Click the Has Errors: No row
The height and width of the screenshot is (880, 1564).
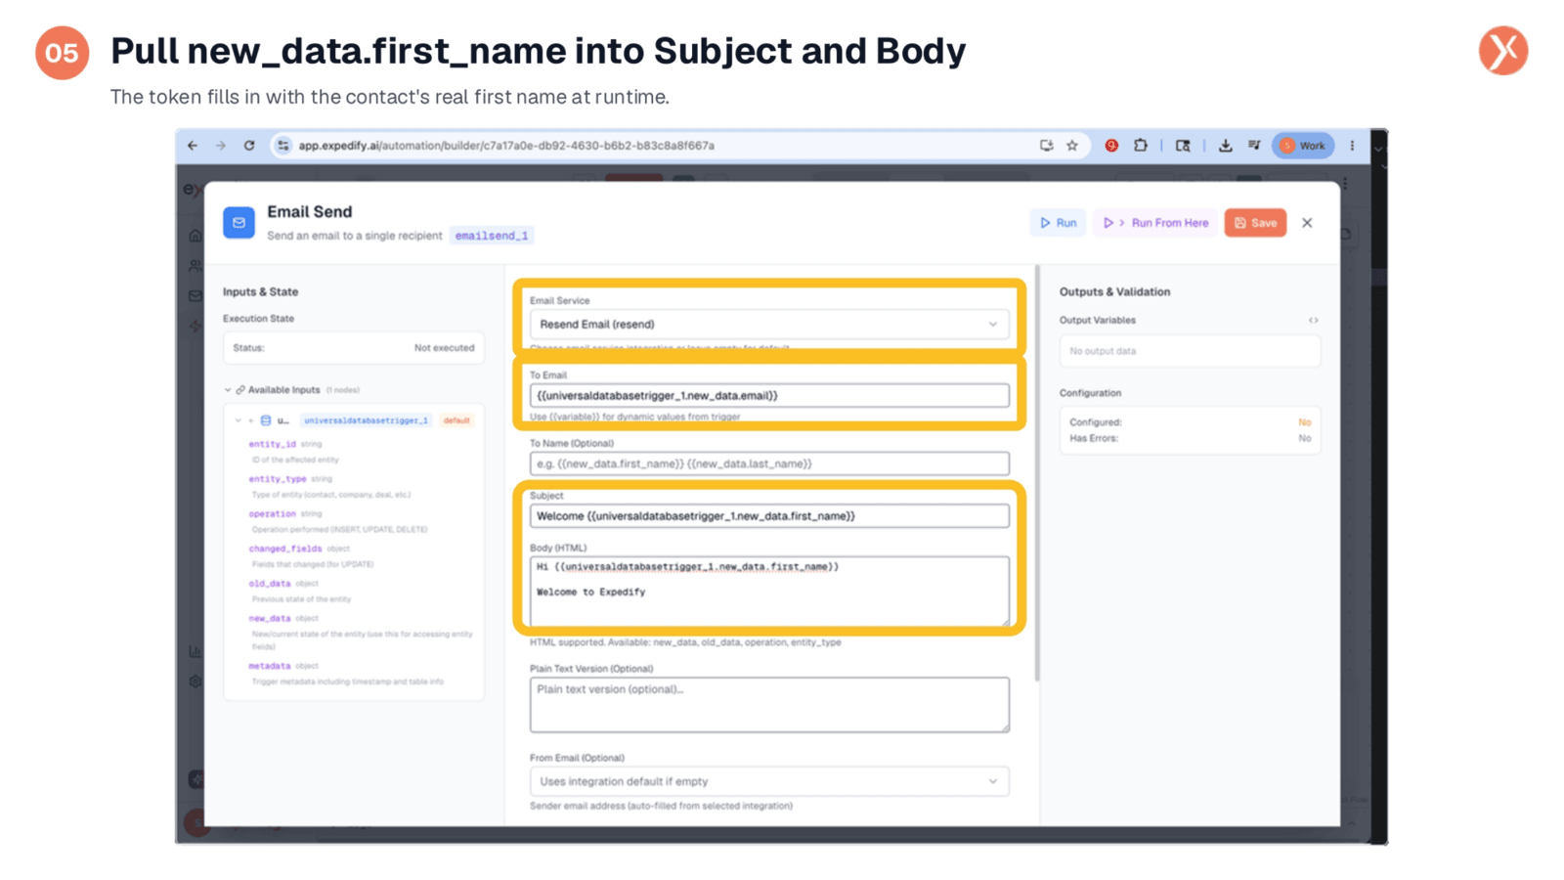tap(1190, 438)
